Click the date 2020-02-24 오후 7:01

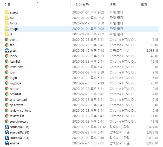[88, 143]
